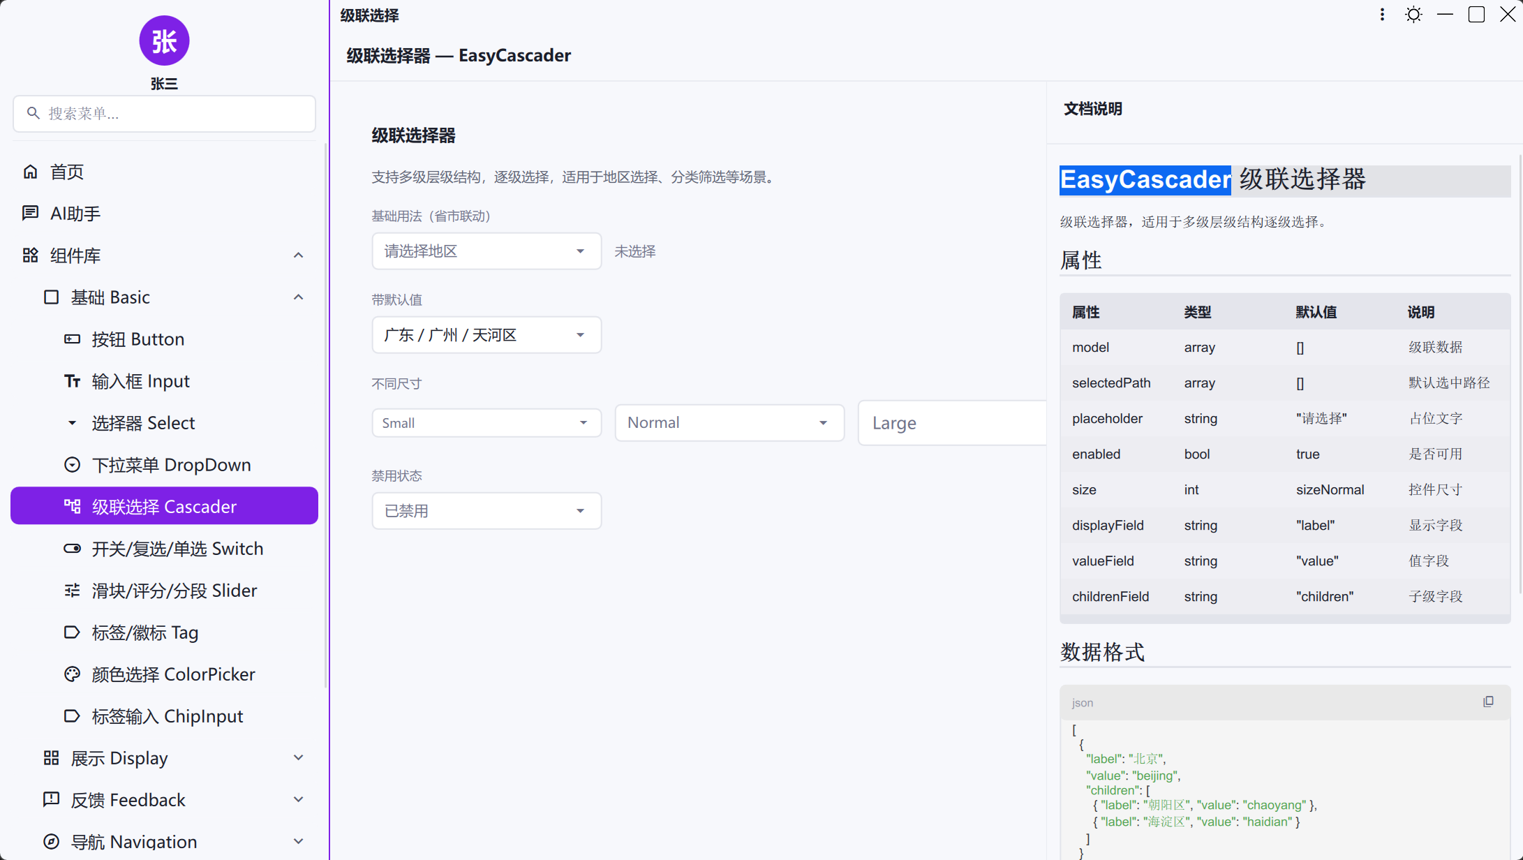Click the childrenField property cell
Image resolution: width=1523 pixels, height=860 pixels.
pos(1110,596)
